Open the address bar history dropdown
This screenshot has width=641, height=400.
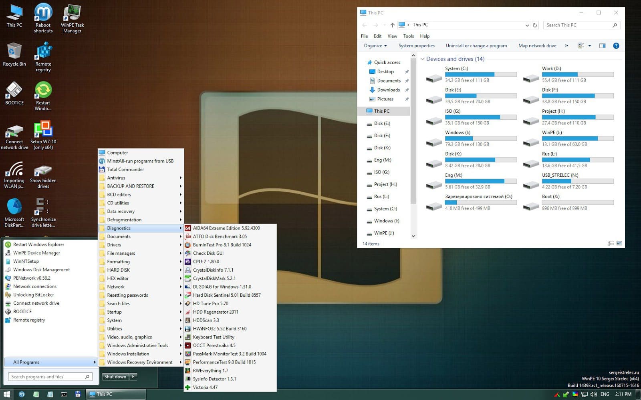[527, 25]
